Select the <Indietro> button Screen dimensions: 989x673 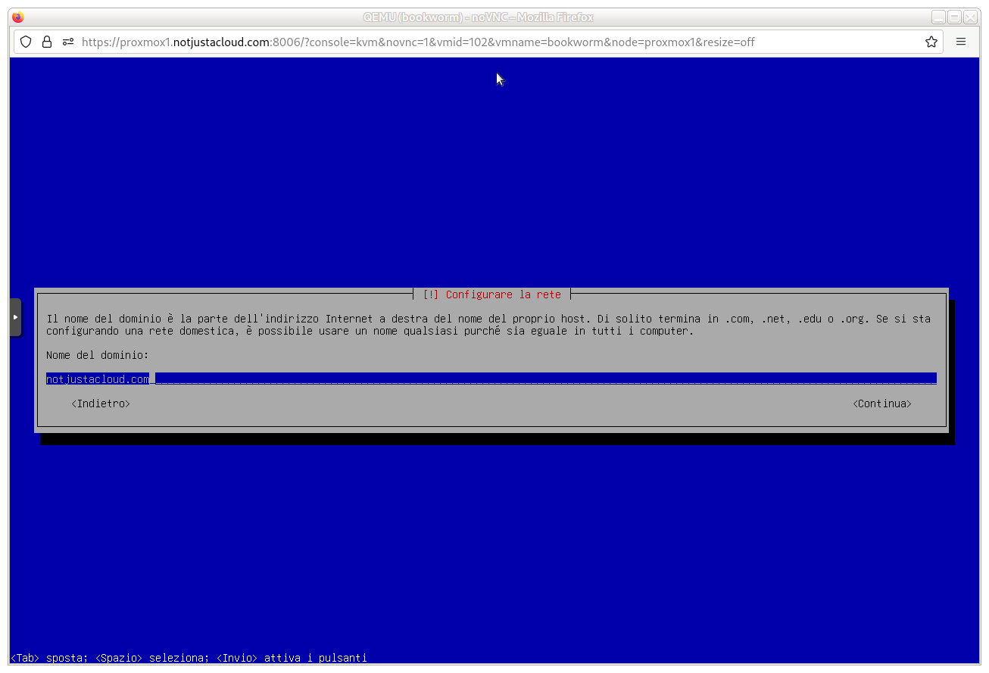click(101, 403)
